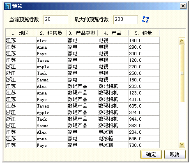Close the 预览 dialog window
The width and height of the screenshot is (191, 164).
tap(183, 6)
